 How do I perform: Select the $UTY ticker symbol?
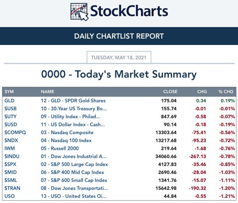click(10, 117)
